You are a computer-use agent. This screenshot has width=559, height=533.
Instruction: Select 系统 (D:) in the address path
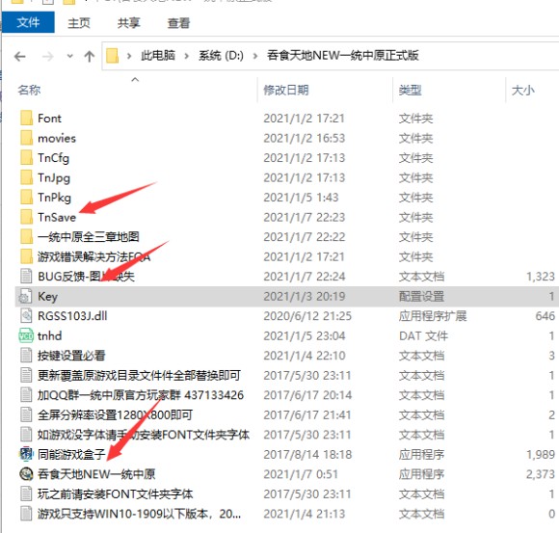point(221,55)
